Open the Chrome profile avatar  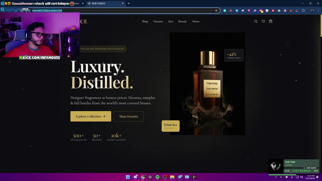[312, 11]
